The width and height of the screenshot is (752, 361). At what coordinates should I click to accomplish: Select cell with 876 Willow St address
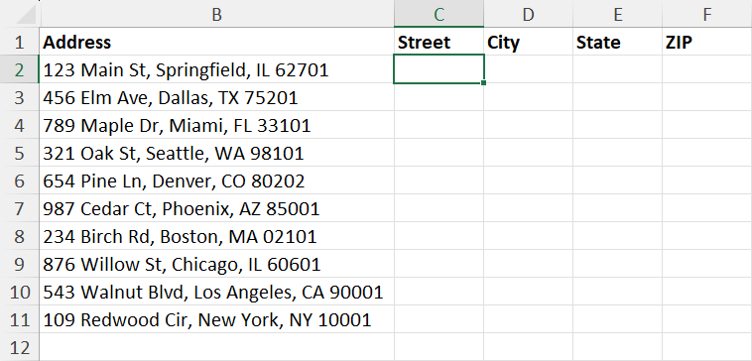point(217,265)
